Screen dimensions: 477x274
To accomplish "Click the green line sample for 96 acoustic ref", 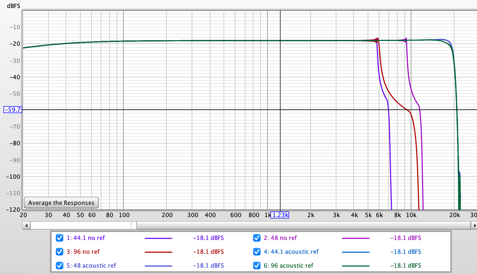I will click(x=356, y=266).
